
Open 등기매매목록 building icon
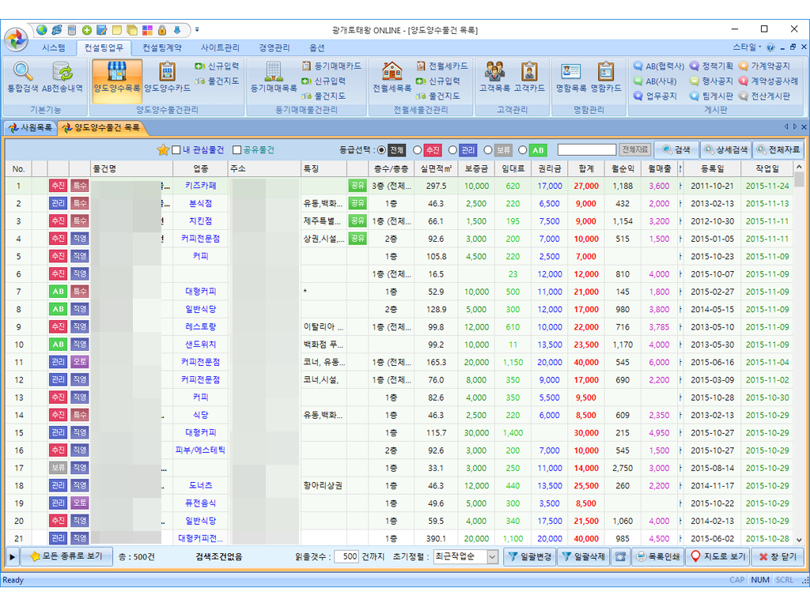point(273,72)
